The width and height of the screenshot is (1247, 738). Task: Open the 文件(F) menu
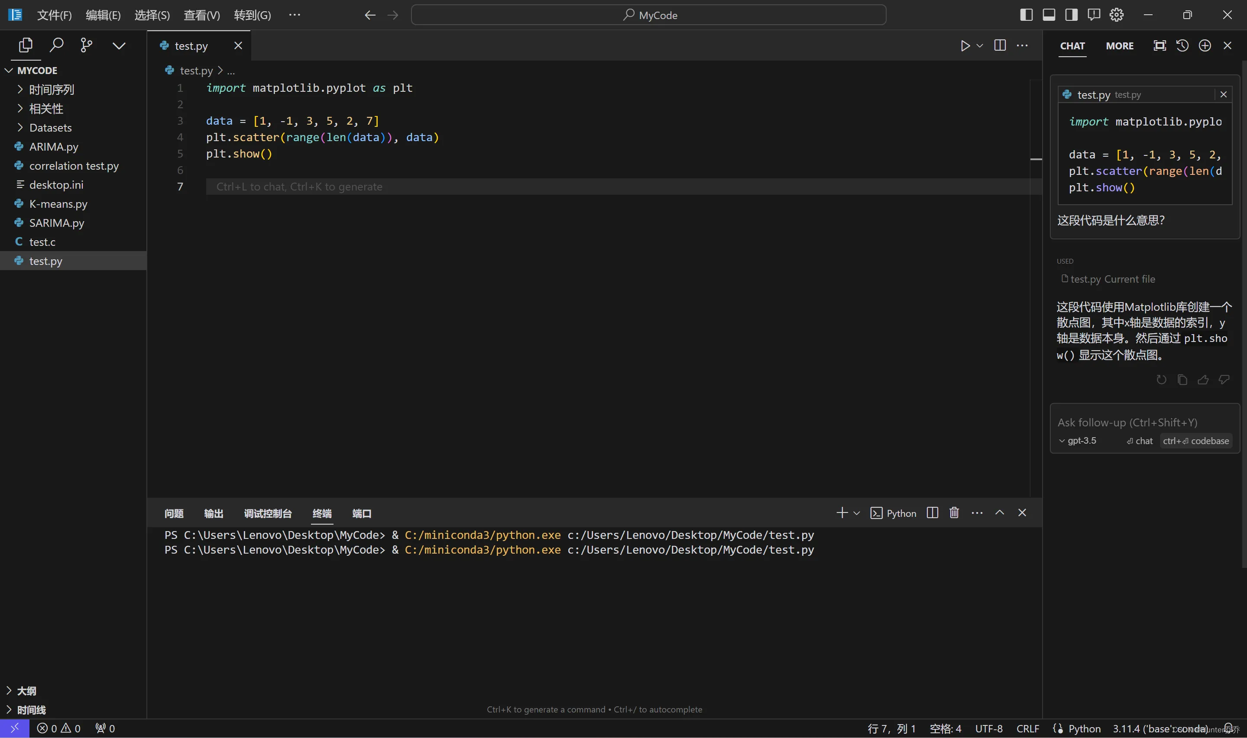click(x=54, y=16)
